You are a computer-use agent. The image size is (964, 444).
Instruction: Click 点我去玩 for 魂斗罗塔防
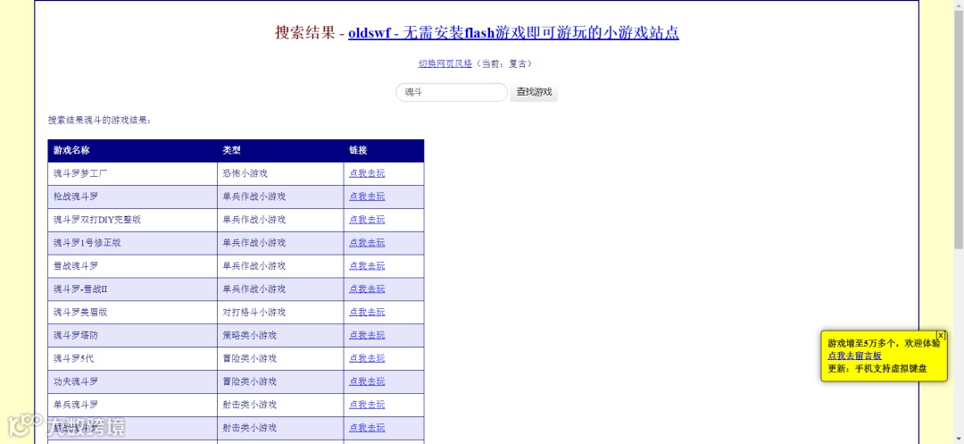click(367, 335)
